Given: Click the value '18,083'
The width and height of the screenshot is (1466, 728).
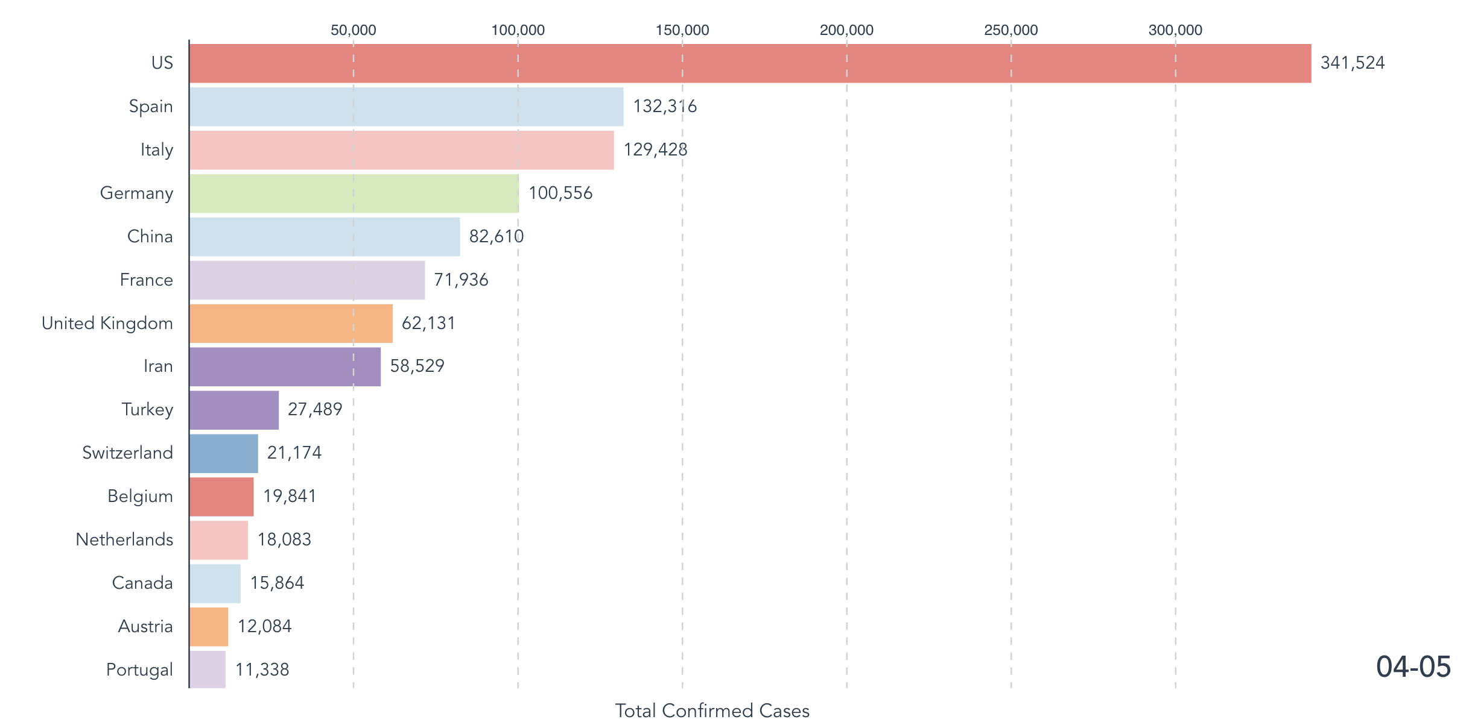Looking at the screenshot, I should (x=285, y=540).
